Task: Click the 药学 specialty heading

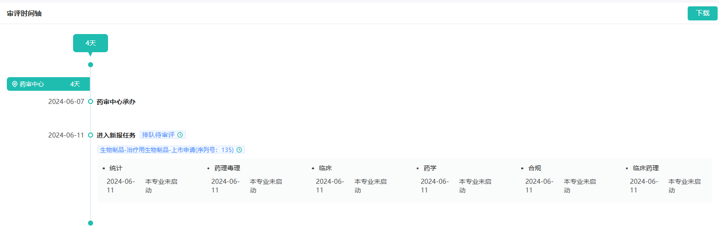Action: pyautogui.click(x=430, y=168)
